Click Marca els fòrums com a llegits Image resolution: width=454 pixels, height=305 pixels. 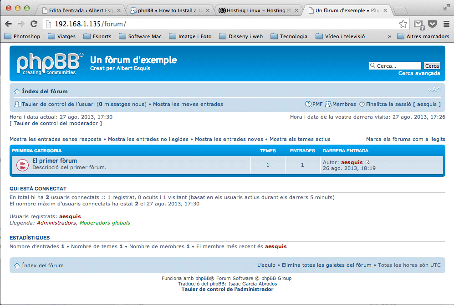point(406,139)
